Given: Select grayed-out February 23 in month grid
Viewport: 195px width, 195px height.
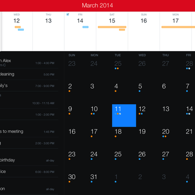Looking at the screenshot, I should pos(72,63).
